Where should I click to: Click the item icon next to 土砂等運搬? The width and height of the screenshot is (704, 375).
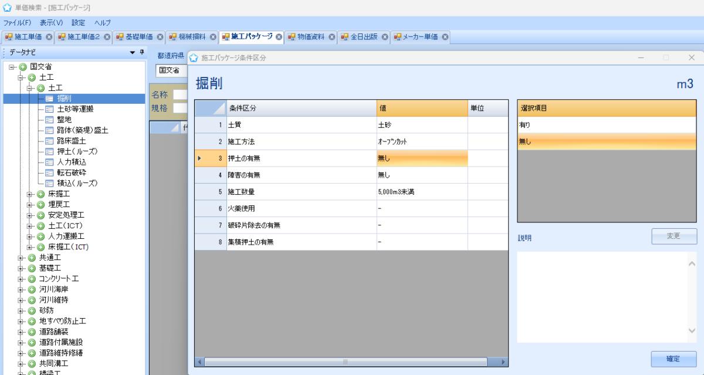click(49, 109)
